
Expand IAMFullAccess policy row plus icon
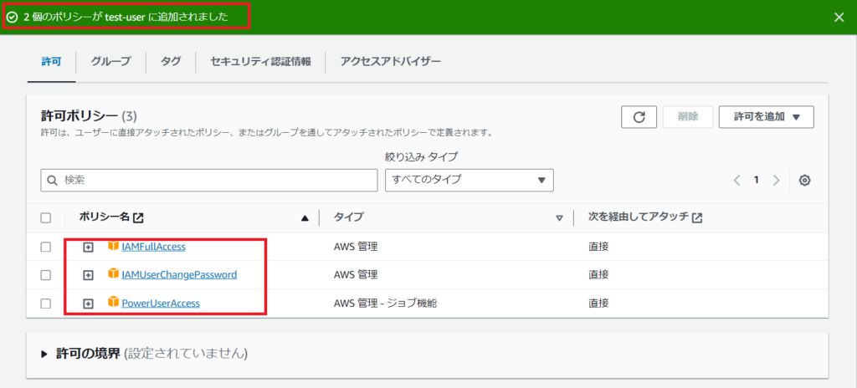tap(88, 247)
